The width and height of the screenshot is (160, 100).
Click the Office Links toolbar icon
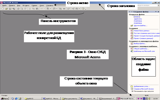(48, 9)
